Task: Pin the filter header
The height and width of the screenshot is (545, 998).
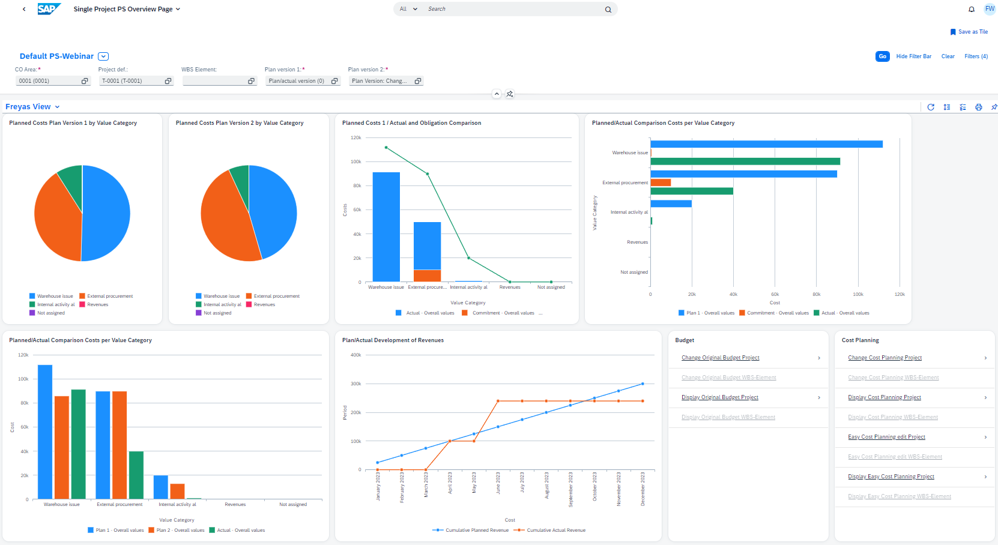Action: coord(510,94)
